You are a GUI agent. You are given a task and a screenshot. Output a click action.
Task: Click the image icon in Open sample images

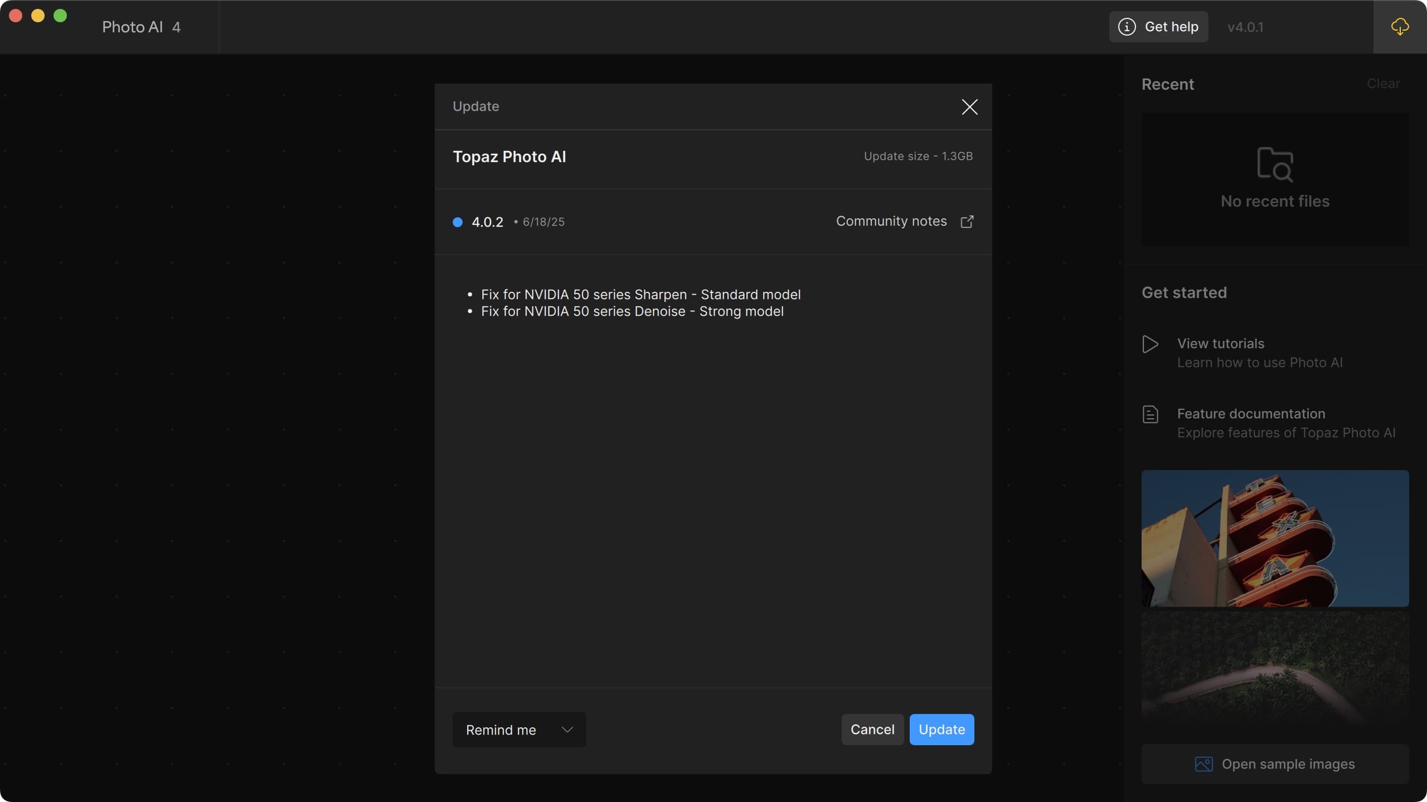pos(1203,764)
